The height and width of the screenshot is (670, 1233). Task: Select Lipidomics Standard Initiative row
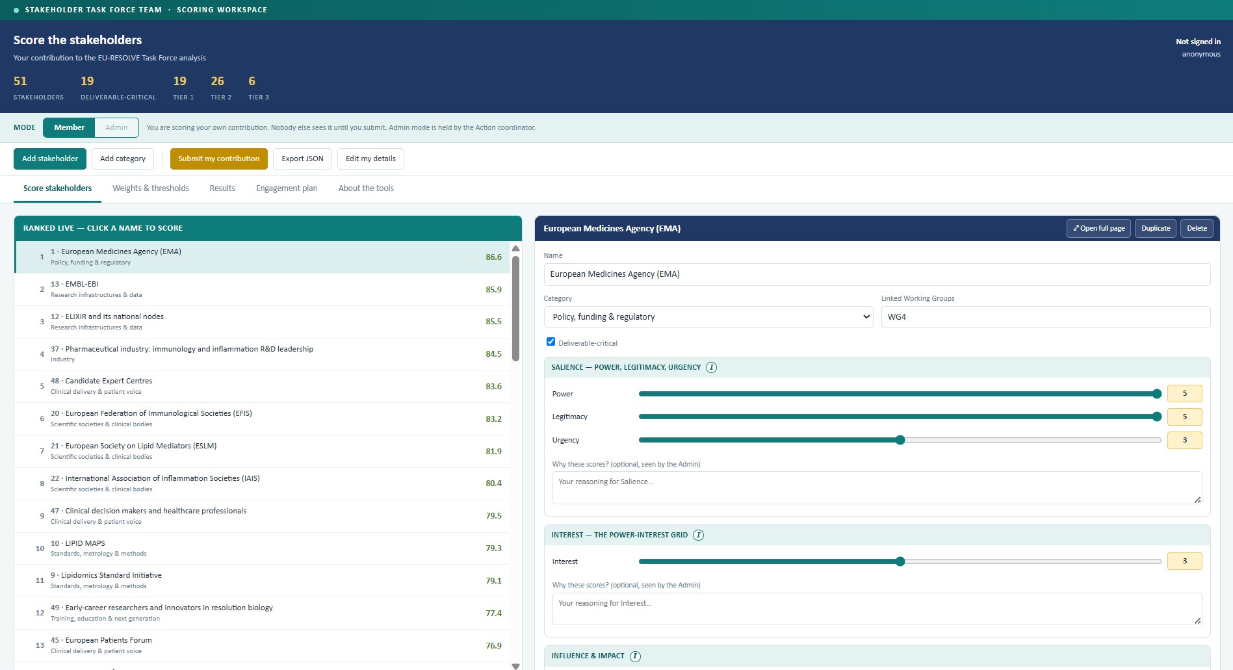coord(262,581)
